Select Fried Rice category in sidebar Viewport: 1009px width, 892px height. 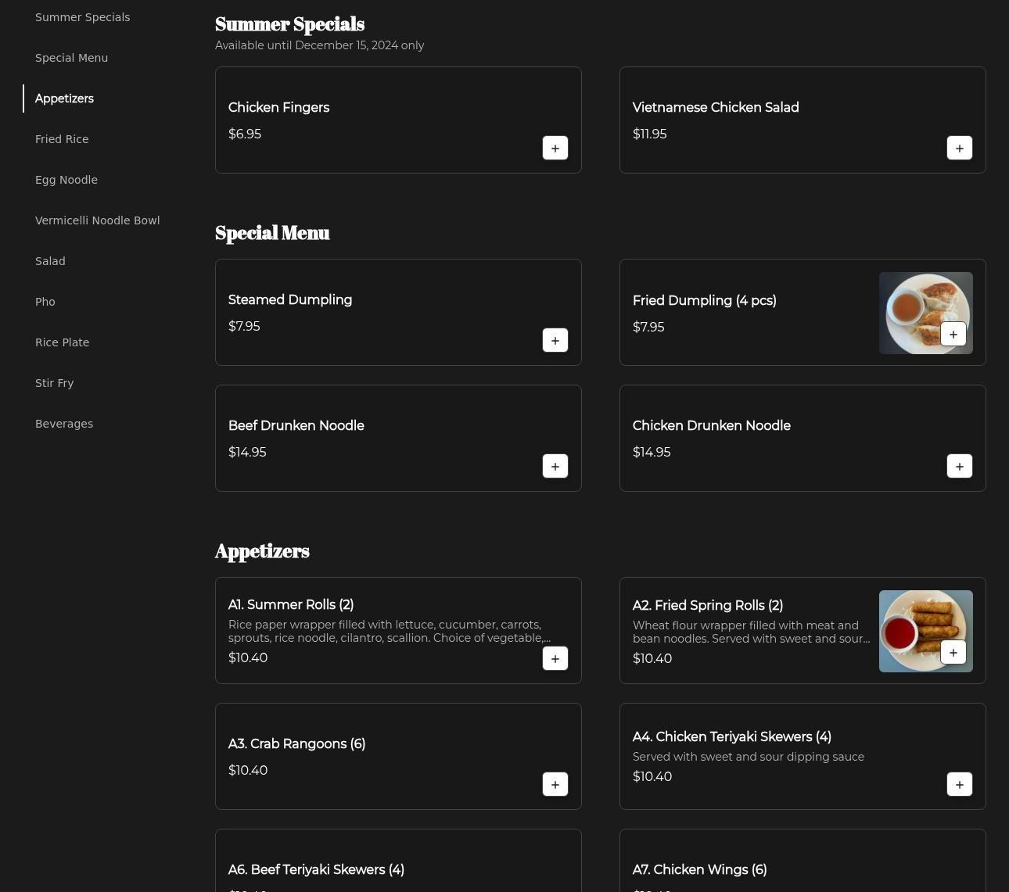(x=62, y=139)
